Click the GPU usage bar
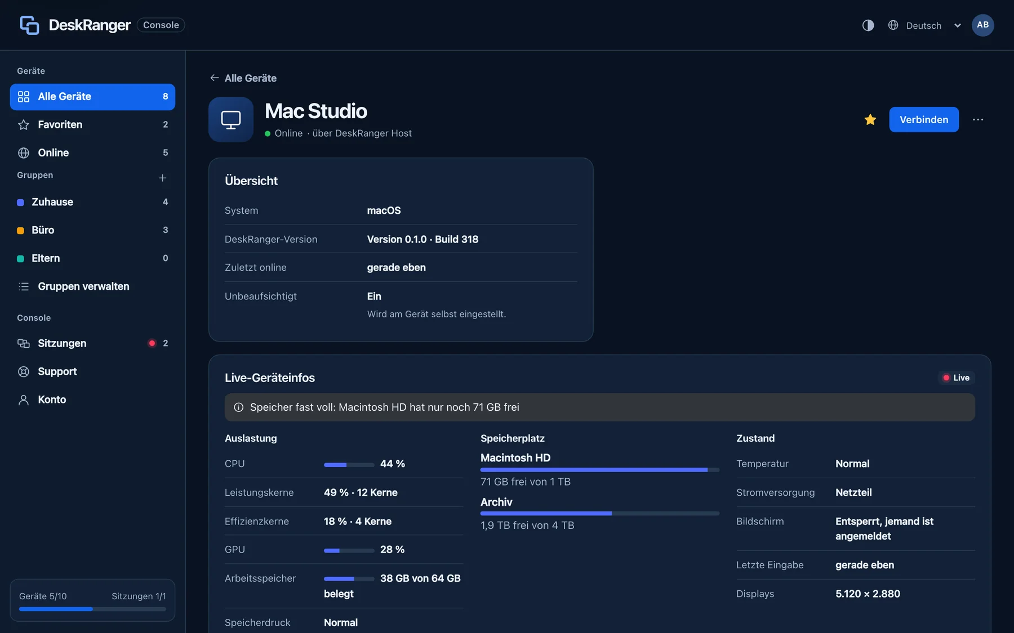Viewport: 1014px width, 633px height. pyautogui.click(x=349, y=550)
